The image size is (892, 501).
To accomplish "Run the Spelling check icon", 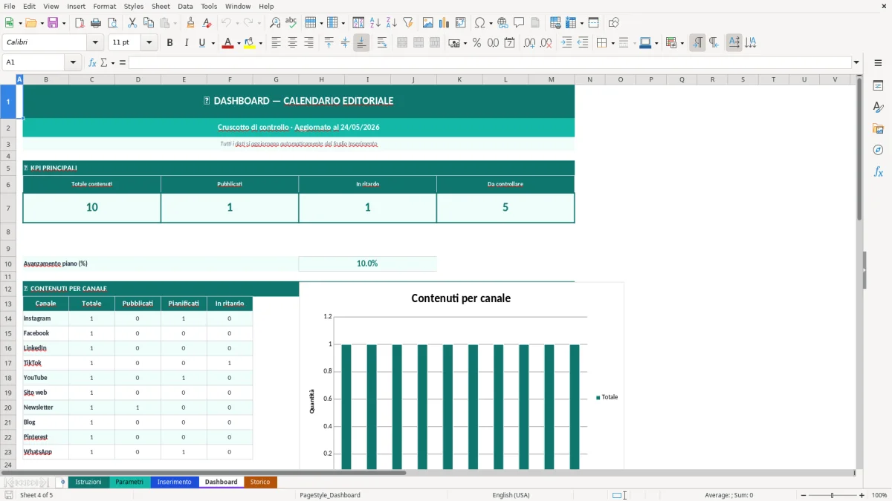I will pyautogui.click(x=291, y=23).
